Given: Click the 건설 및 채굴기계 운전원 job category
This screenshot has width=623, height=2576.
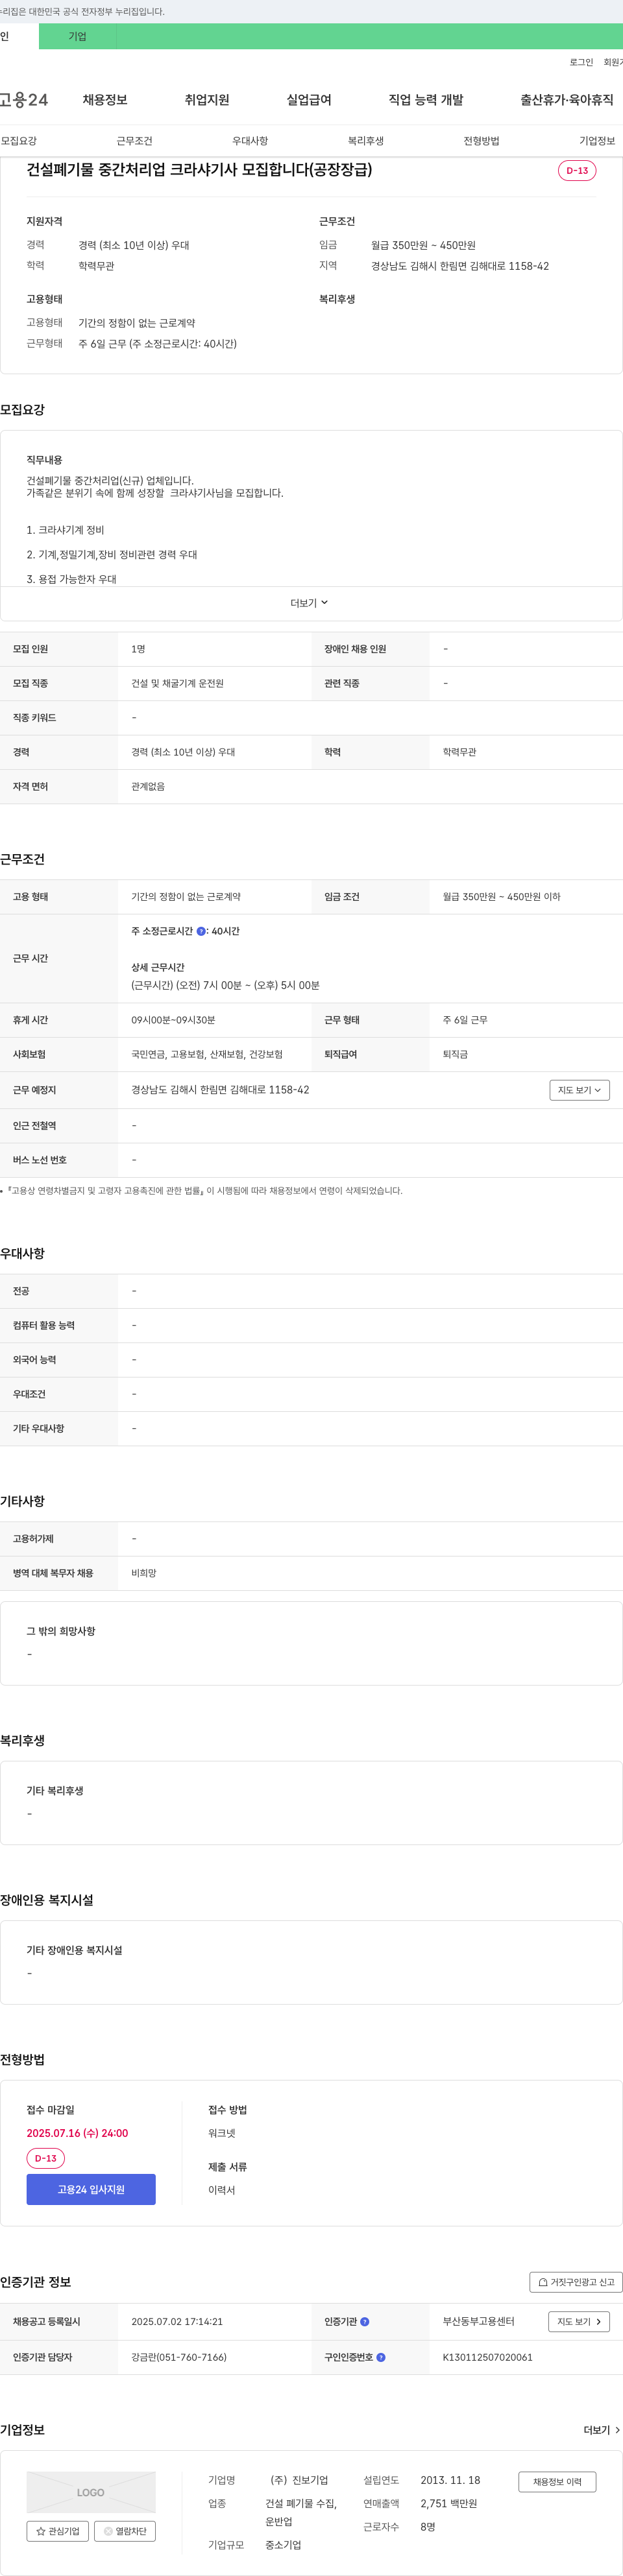Looking at the screenshot, I should tap(177, 683).
